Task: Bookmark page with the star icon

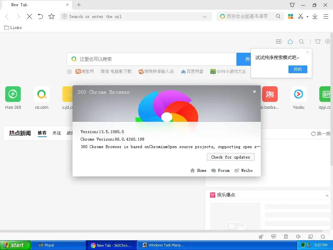Action: tap(51, 16)
